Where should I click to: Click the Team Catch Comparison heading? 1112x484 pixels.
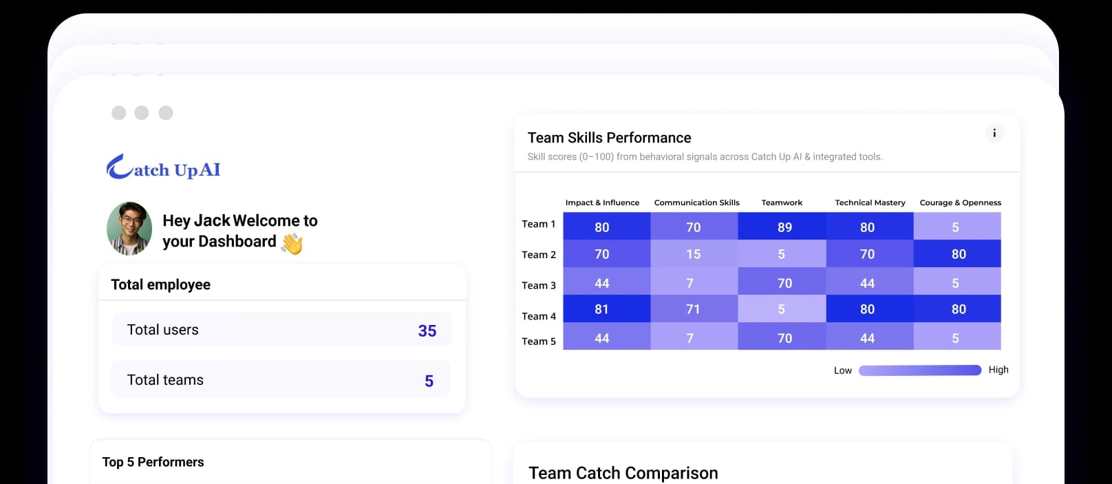pos(623,473)
